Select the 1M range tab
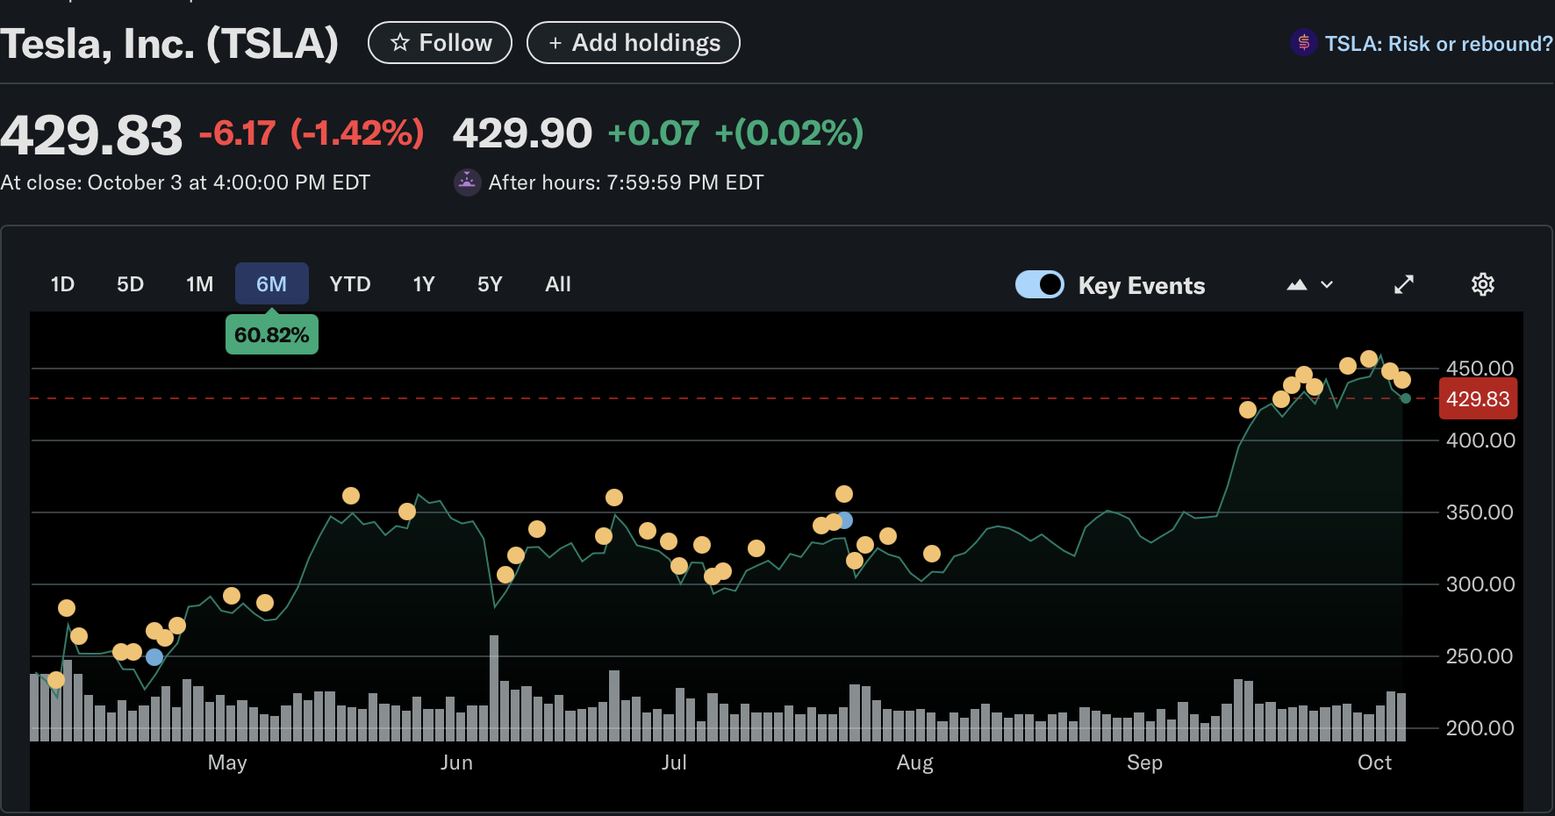Screen dimensions: 1555x816 coord(199,284)
